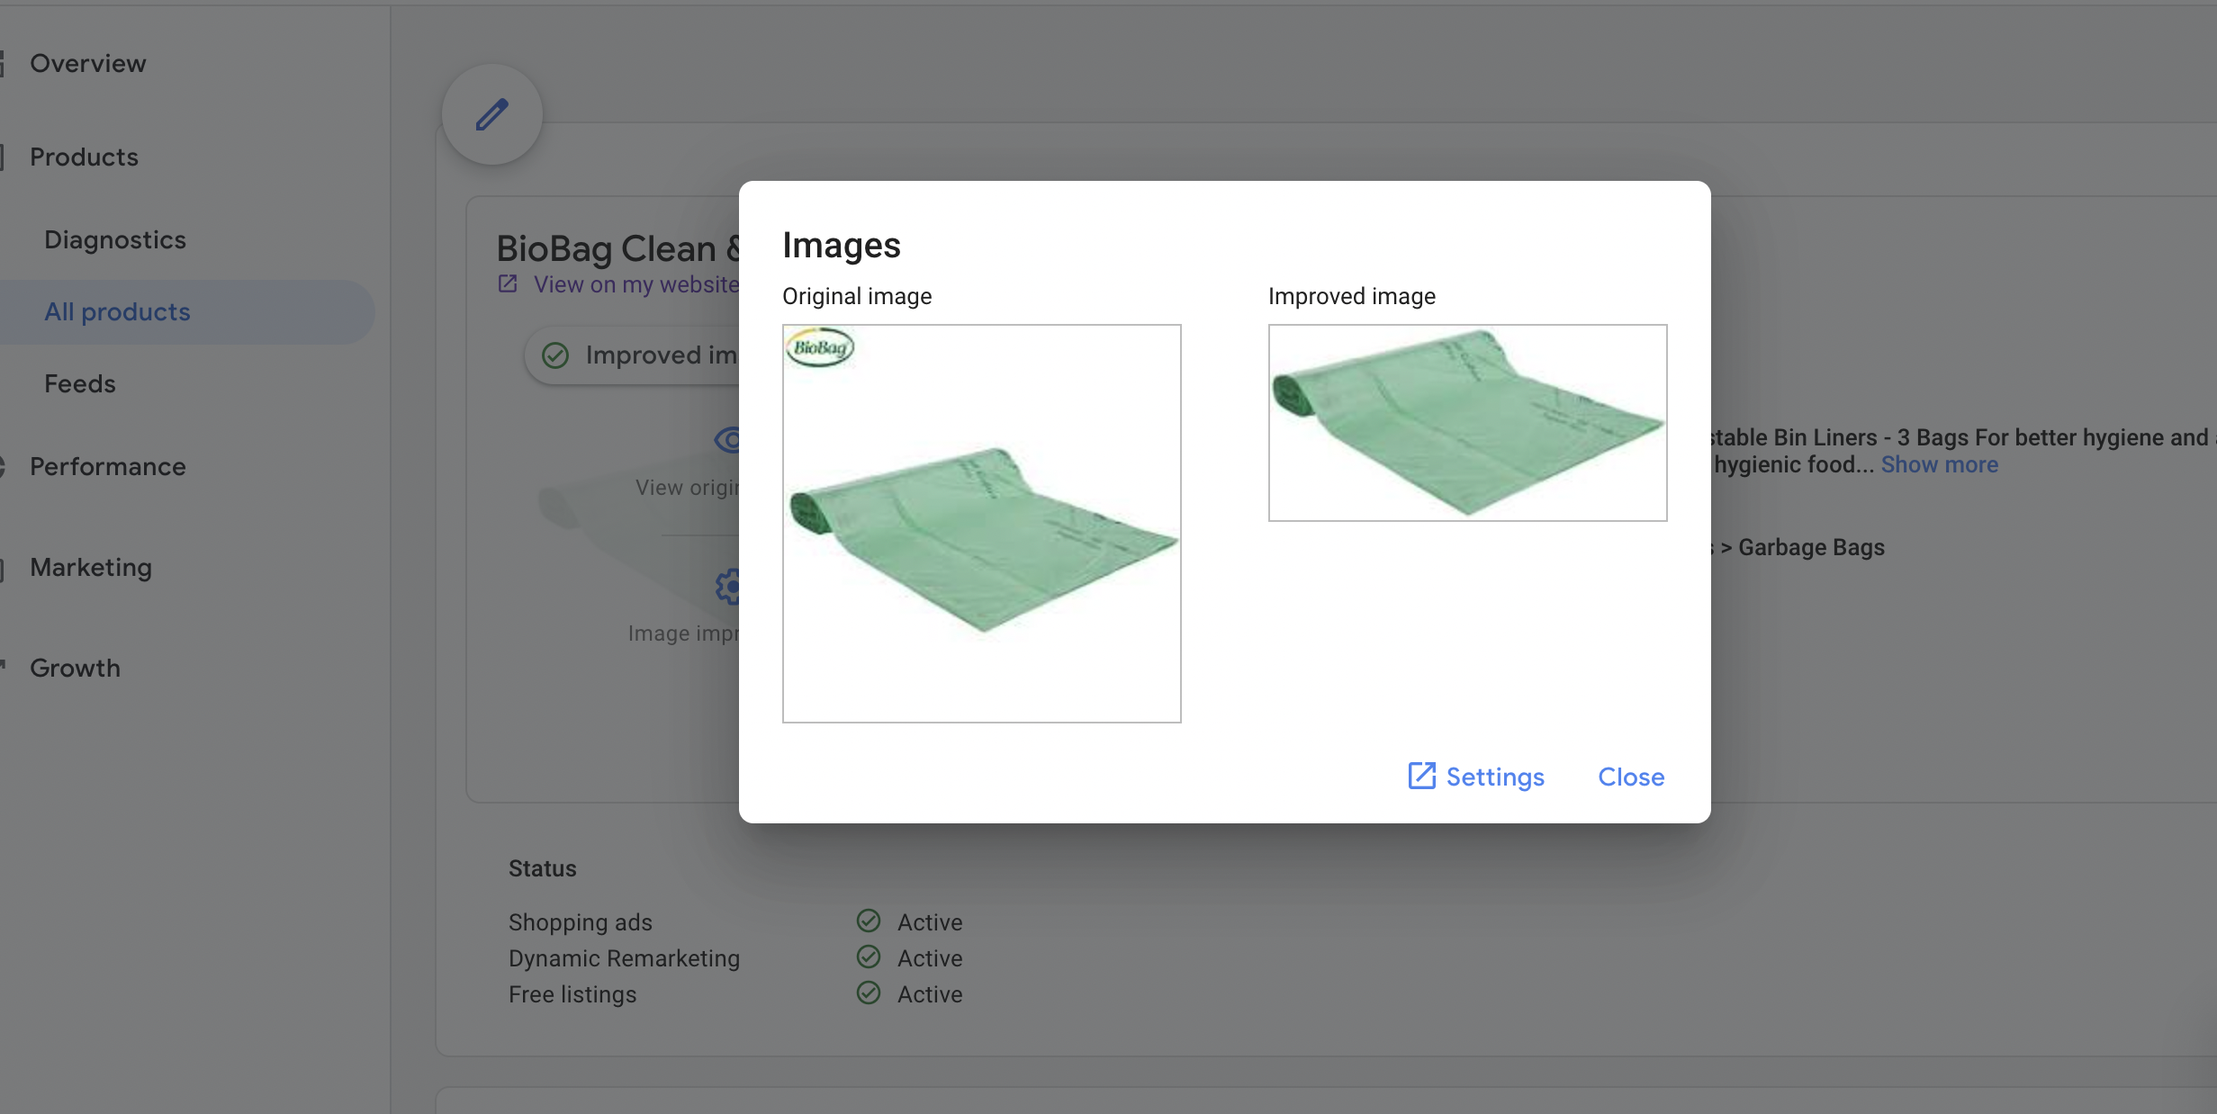This screenshot has height=1114, width=2217.
Task: Expand description with Show more
Action: coord(1939,464)
